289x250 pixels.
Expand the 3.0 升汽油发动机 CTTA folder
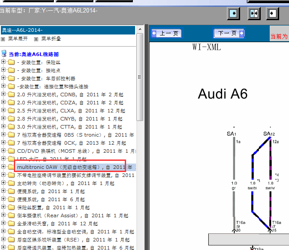pos(3,126)
